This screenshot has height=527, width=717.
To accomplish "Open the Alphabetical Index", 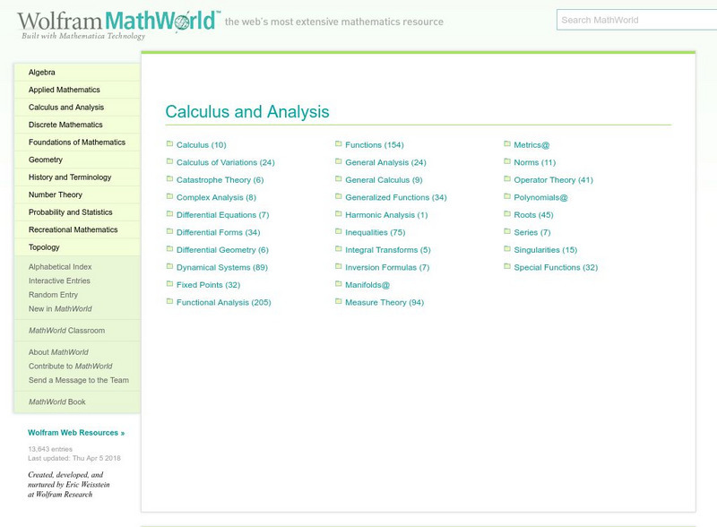I will (x=60, y=267).
